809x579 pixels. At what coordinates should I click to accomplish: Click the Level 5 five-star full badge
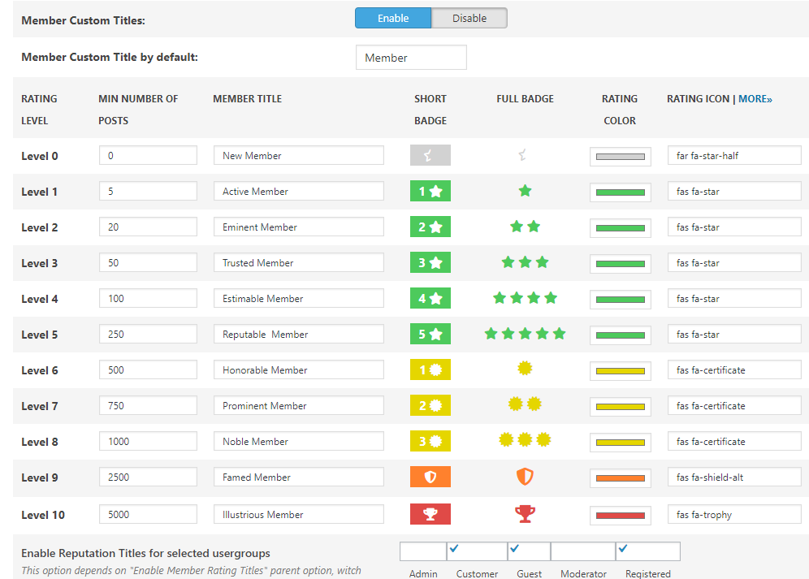pyautogui.click(x=525, y=334)
